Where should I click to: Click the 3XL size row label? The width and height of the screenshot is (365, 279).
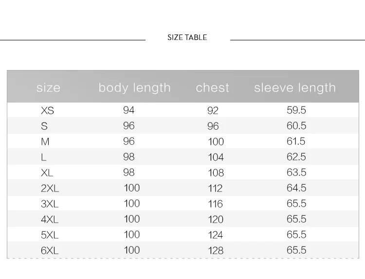pos(50,204)
